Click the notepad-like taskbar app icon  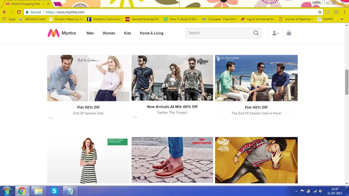pos(70,191)
